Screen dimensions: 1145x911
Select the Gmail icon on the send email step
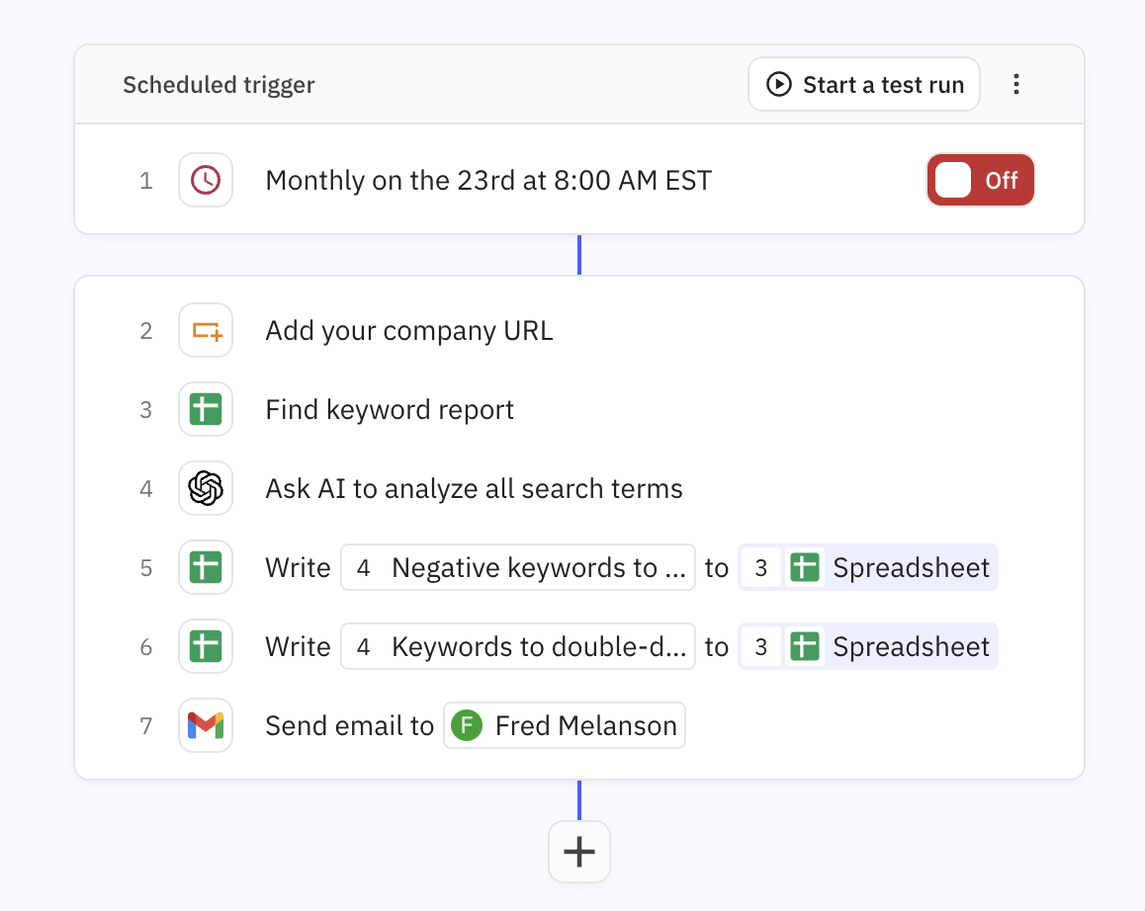(x=205, y=725)
